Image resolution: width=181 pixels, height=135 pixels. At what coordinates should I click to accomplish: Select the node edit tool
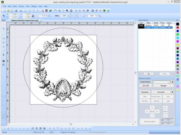click(4, 29)
